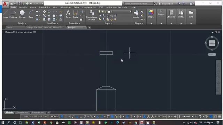The image size is (223, 125).
Task: Open the Propiedades color wheel panel
Action: [x=151, y=14]
